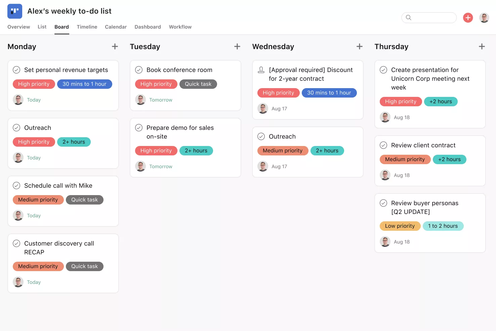This screenshot has width=496, height=331.
Task: Add a task to the Tuesday column
Action: point(237,46)
